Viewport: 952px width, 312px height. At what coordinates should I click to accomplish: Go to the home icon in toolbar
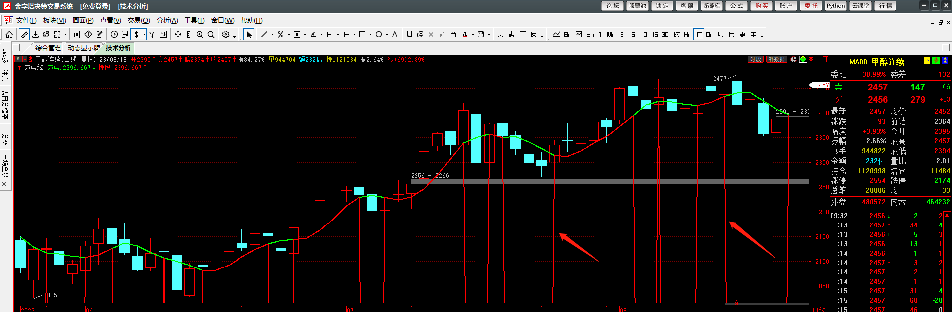(x=9, y=34)
